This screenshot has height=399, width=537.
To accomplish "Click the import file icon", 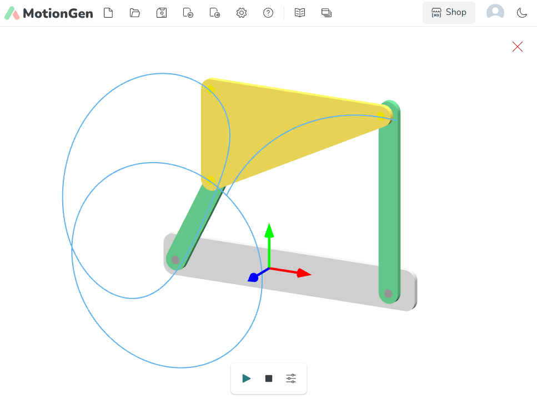I will pos(188,13).
